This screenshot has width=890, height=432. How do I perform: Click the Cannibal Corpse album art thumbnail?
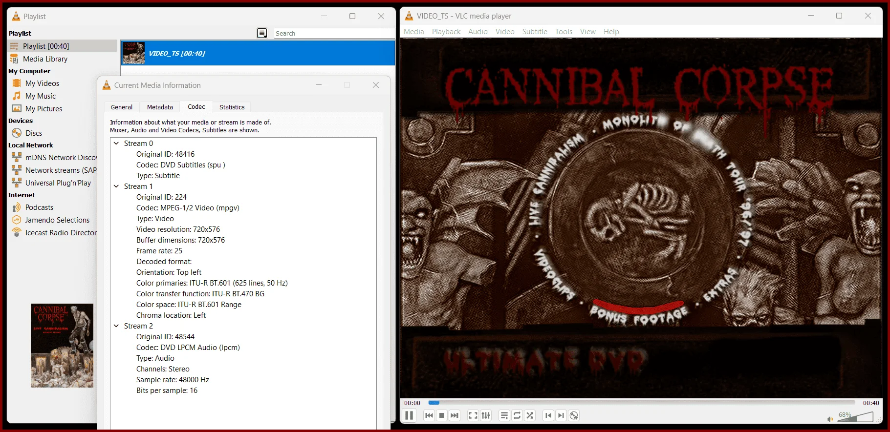pos(62,346)
